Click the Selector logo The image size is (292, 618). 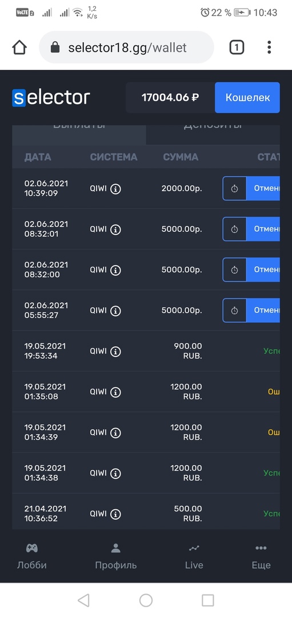tap(51, 98)
